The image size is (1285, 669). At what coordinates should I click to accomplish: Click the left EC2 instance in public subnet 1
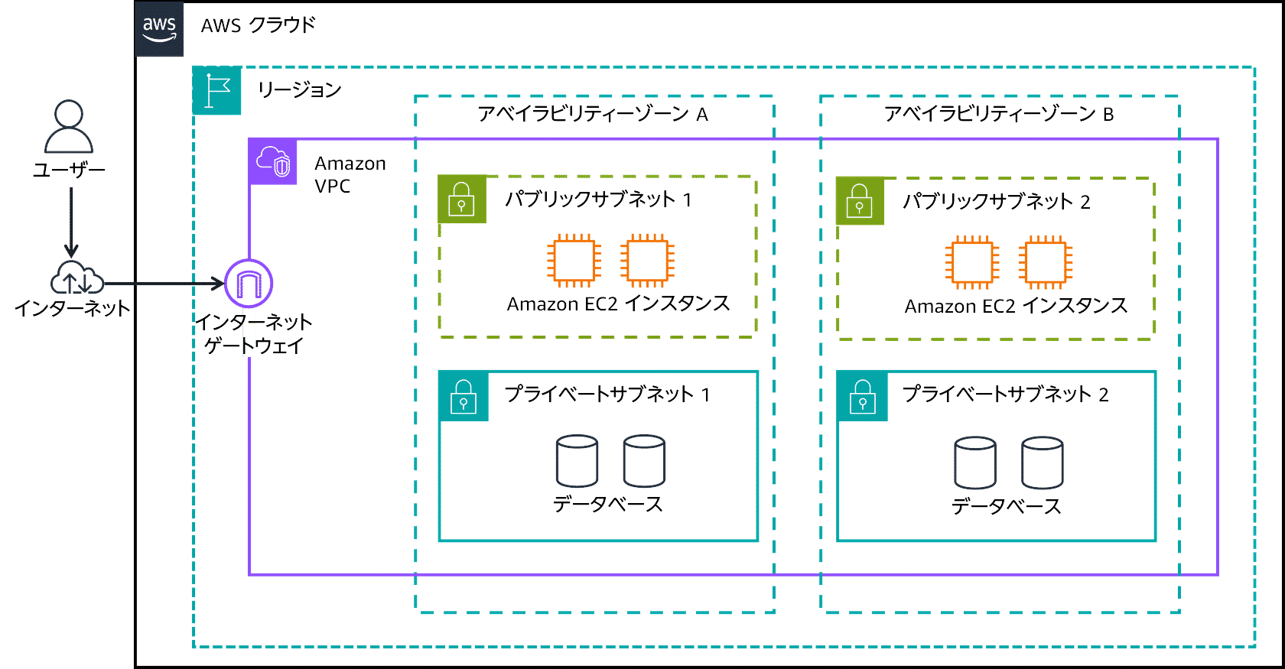pos(574,260)
